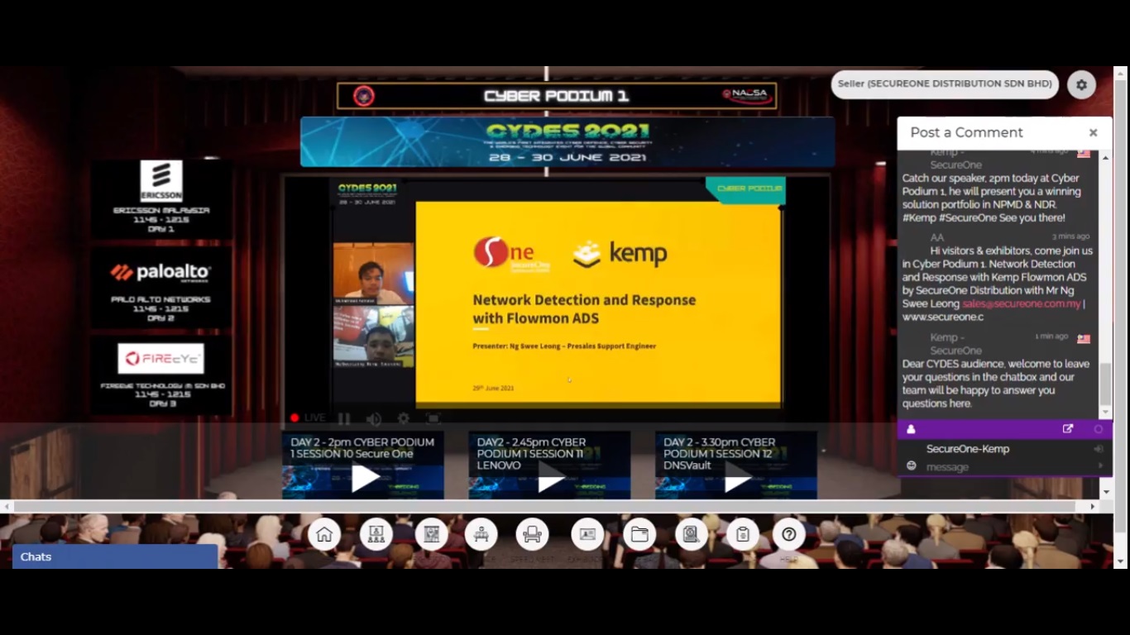Click the page vertical scroll down arrow

[x=1121, y=561]
